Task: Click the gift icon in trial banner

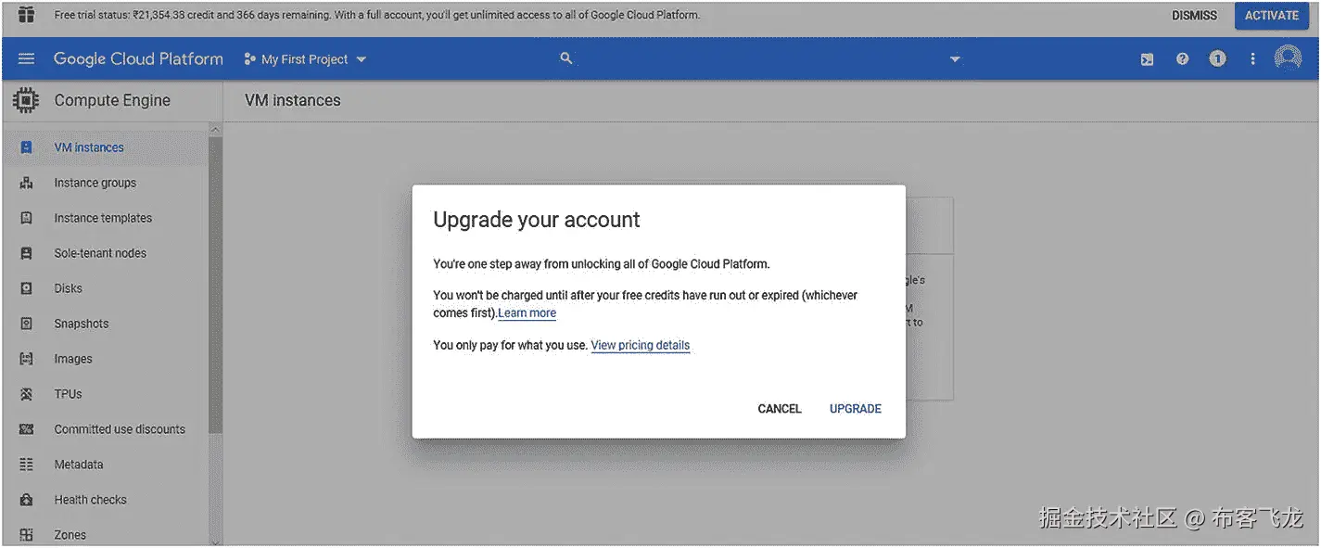Action: [26, 15]
